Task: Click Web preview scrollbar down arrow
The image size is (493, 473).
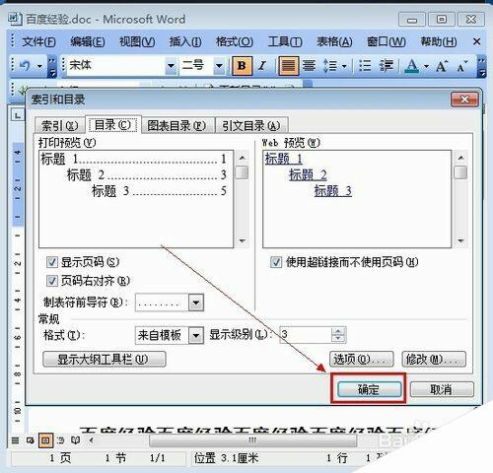Action: [x=460, y=240]
